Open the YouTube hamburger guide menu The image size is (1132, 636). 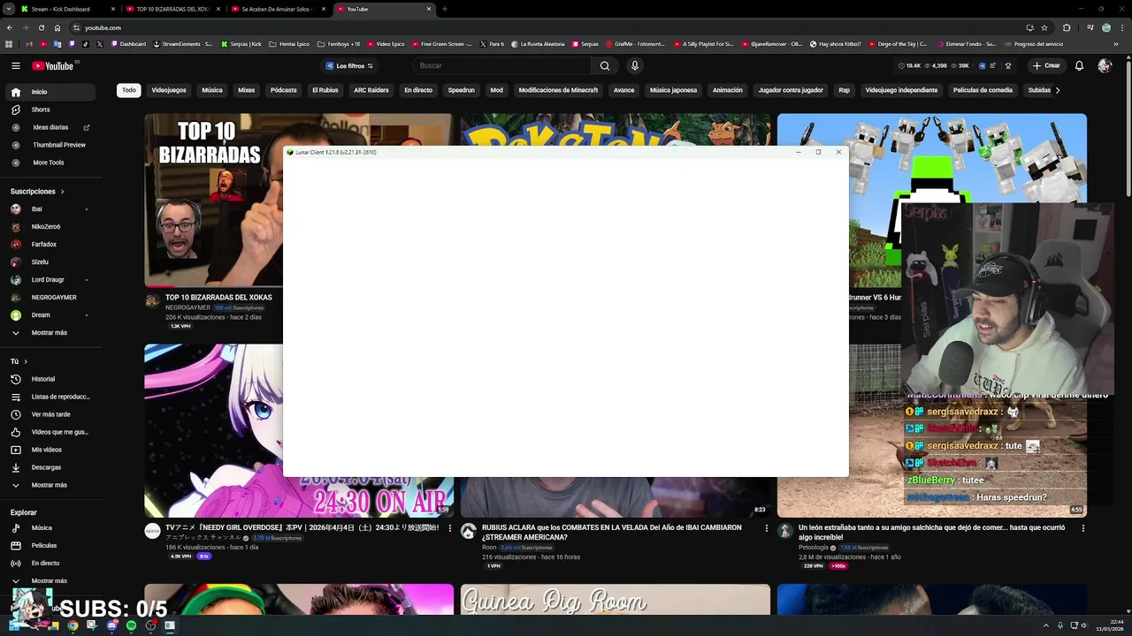click(x=16, y=65)
